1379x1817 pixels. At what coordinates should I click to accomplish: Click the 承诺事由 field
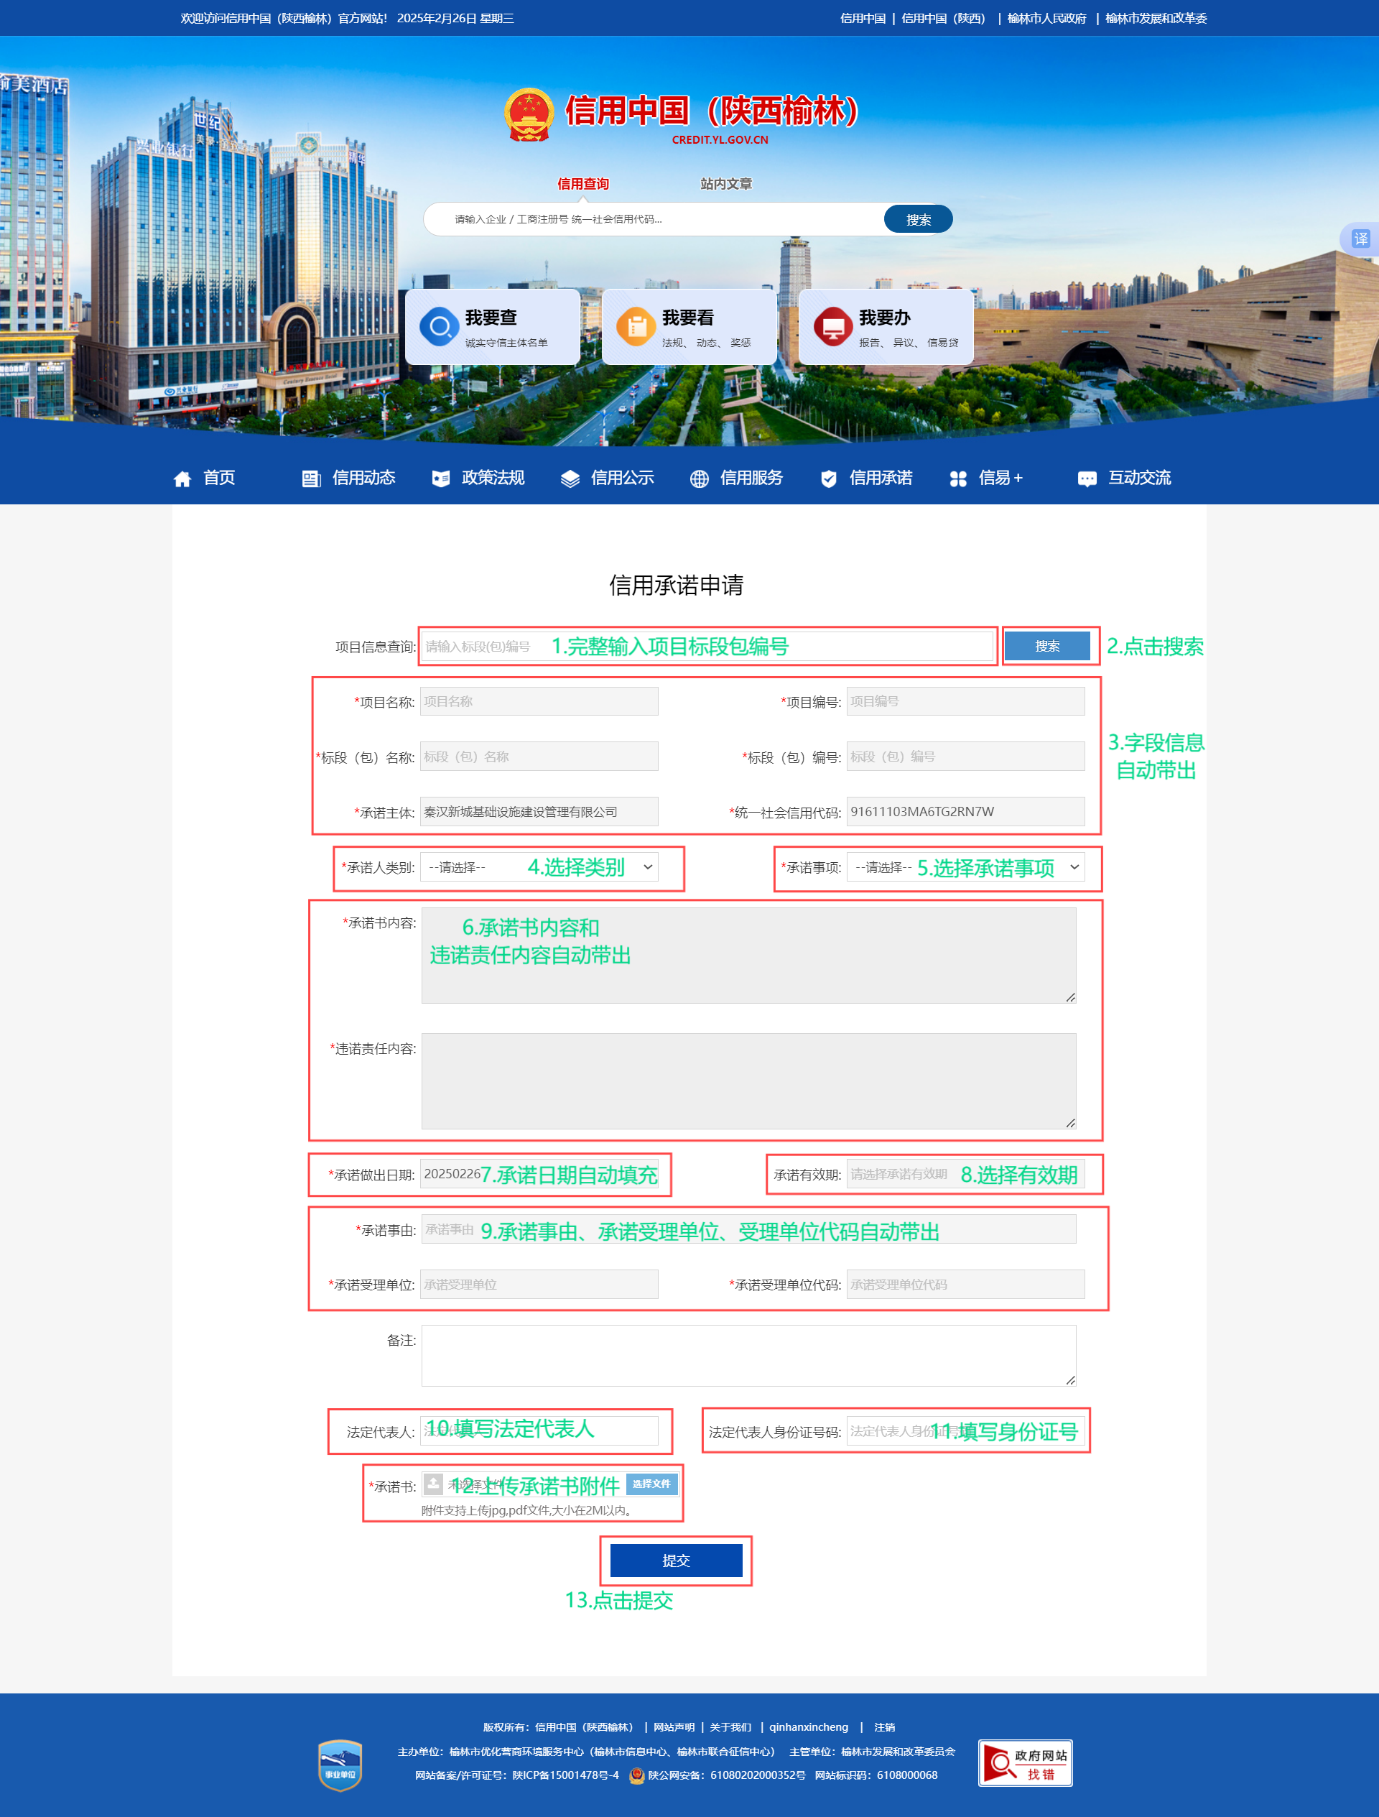click(748, 1229)
